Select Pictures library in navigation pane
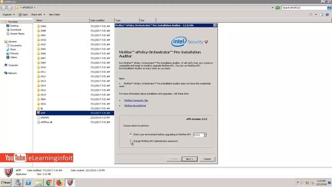The image size is (332, 187). click(x=14, y=54)
